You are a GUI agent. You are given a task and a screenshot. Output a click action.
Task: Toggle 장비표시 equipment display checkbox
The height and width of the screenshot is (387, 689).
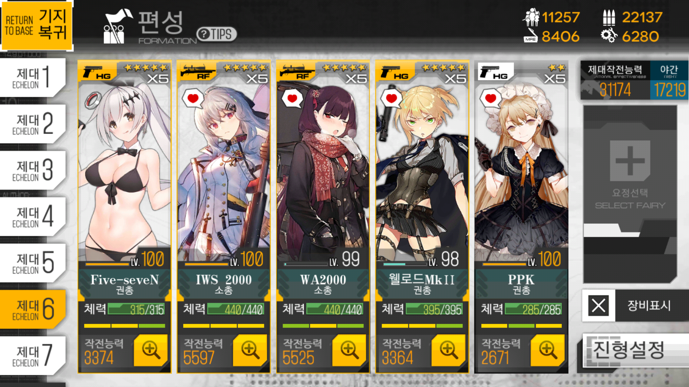(598, 306)
